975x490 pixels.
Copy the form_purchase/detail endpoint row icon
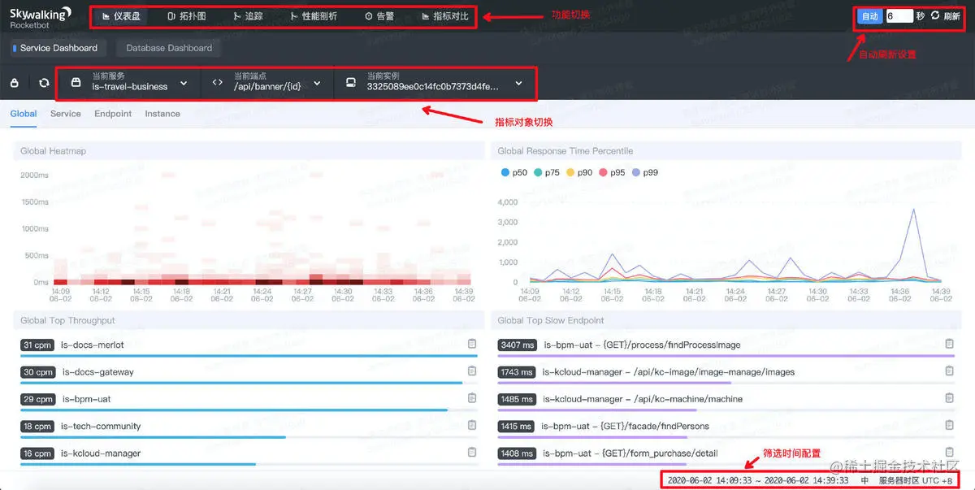click(950, 453)
